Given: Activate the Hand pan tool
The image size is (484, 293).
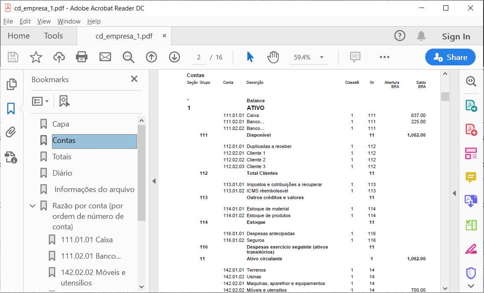Looking at the screenshot, I should 273,57.
